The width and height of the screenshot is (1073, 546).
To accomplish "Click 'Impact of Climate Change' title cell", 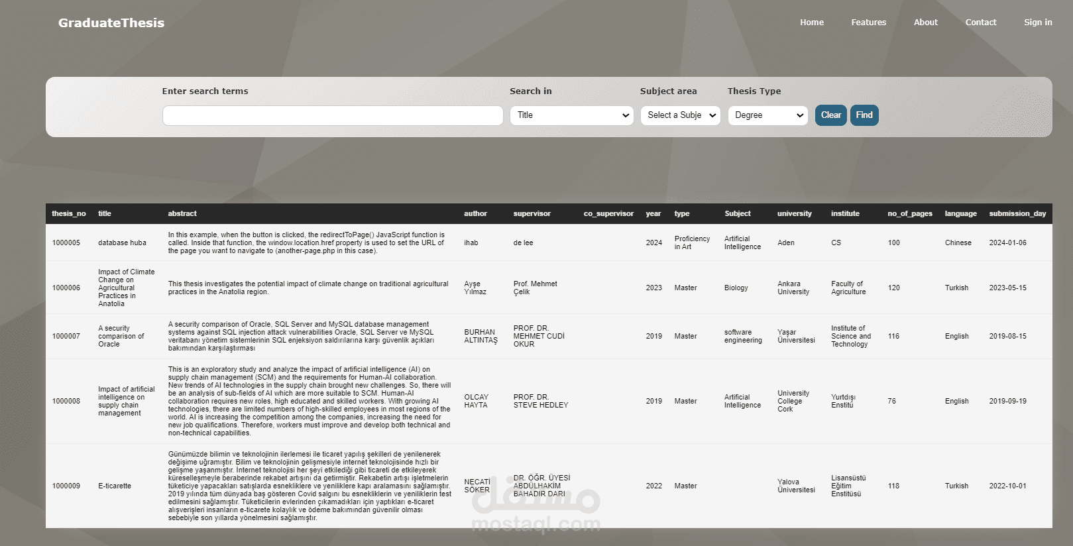I will coord(126,288).
